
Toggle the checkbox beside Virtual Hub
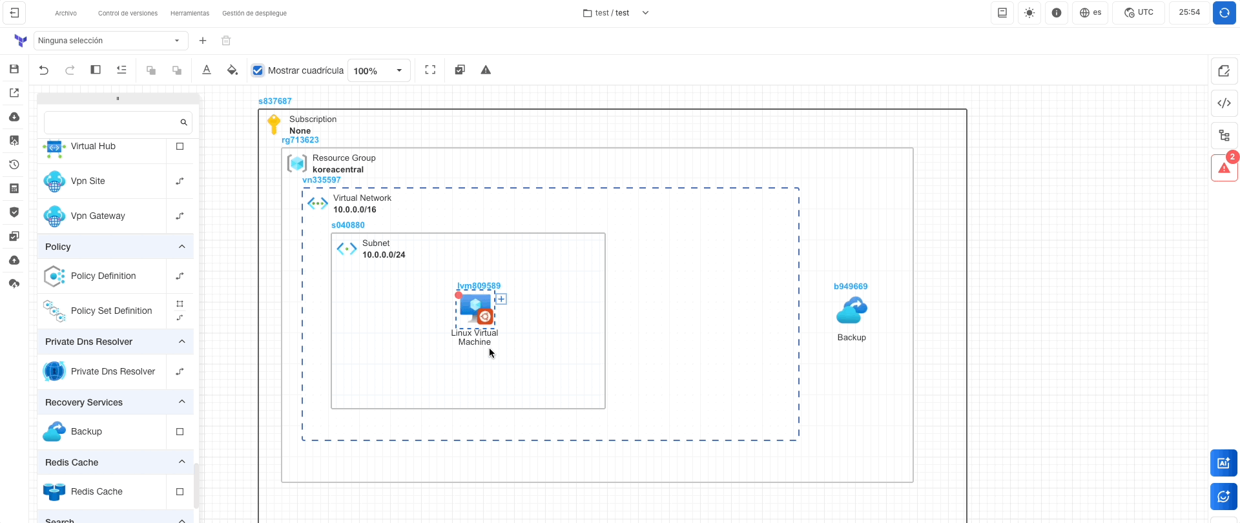click(180, 147)
